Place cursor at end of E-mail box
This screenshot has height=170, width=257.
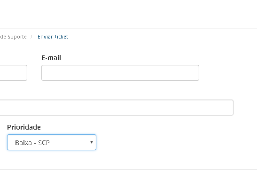(x=196, y=73)
